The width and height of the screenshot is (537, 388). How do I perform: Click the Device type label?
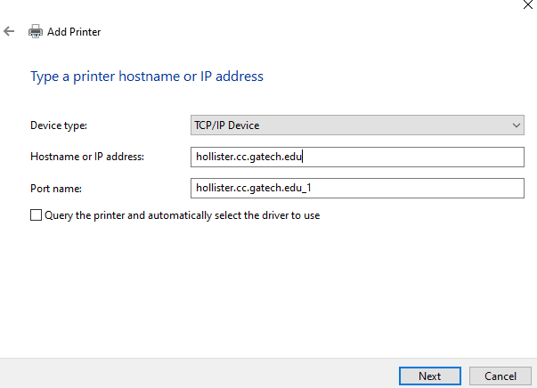click(59, 125)
